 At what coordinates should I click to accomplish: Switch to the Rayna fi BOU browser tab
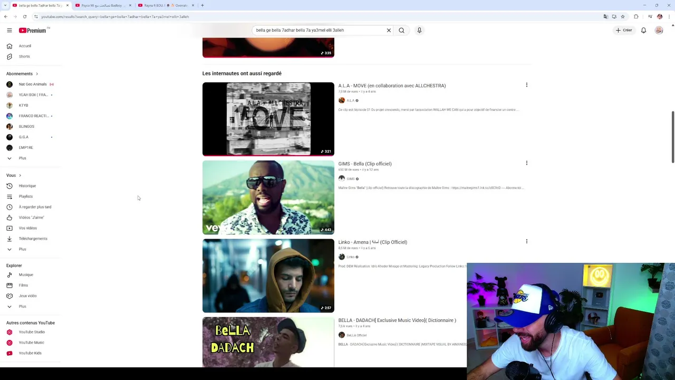(166, 5)
